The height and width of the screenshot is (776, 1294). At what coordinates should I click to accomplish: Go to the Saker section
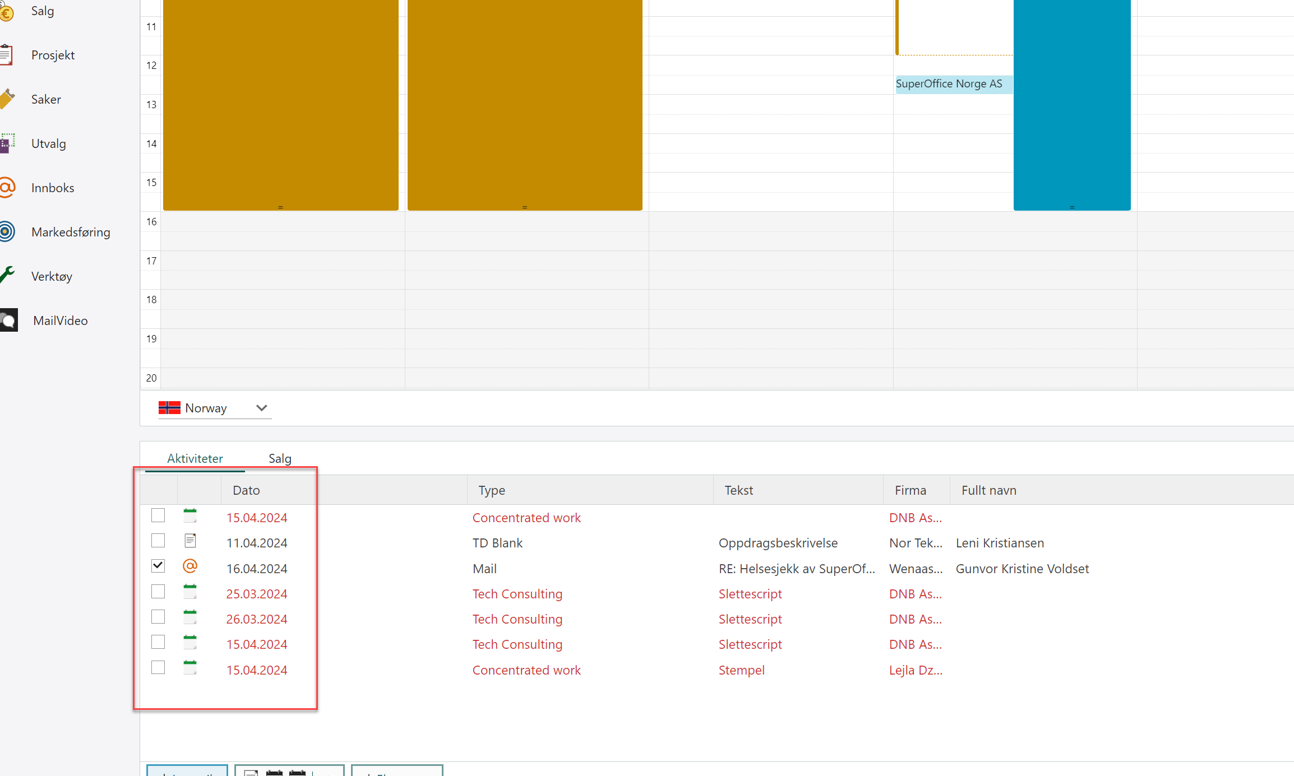(x=45, y=99)
